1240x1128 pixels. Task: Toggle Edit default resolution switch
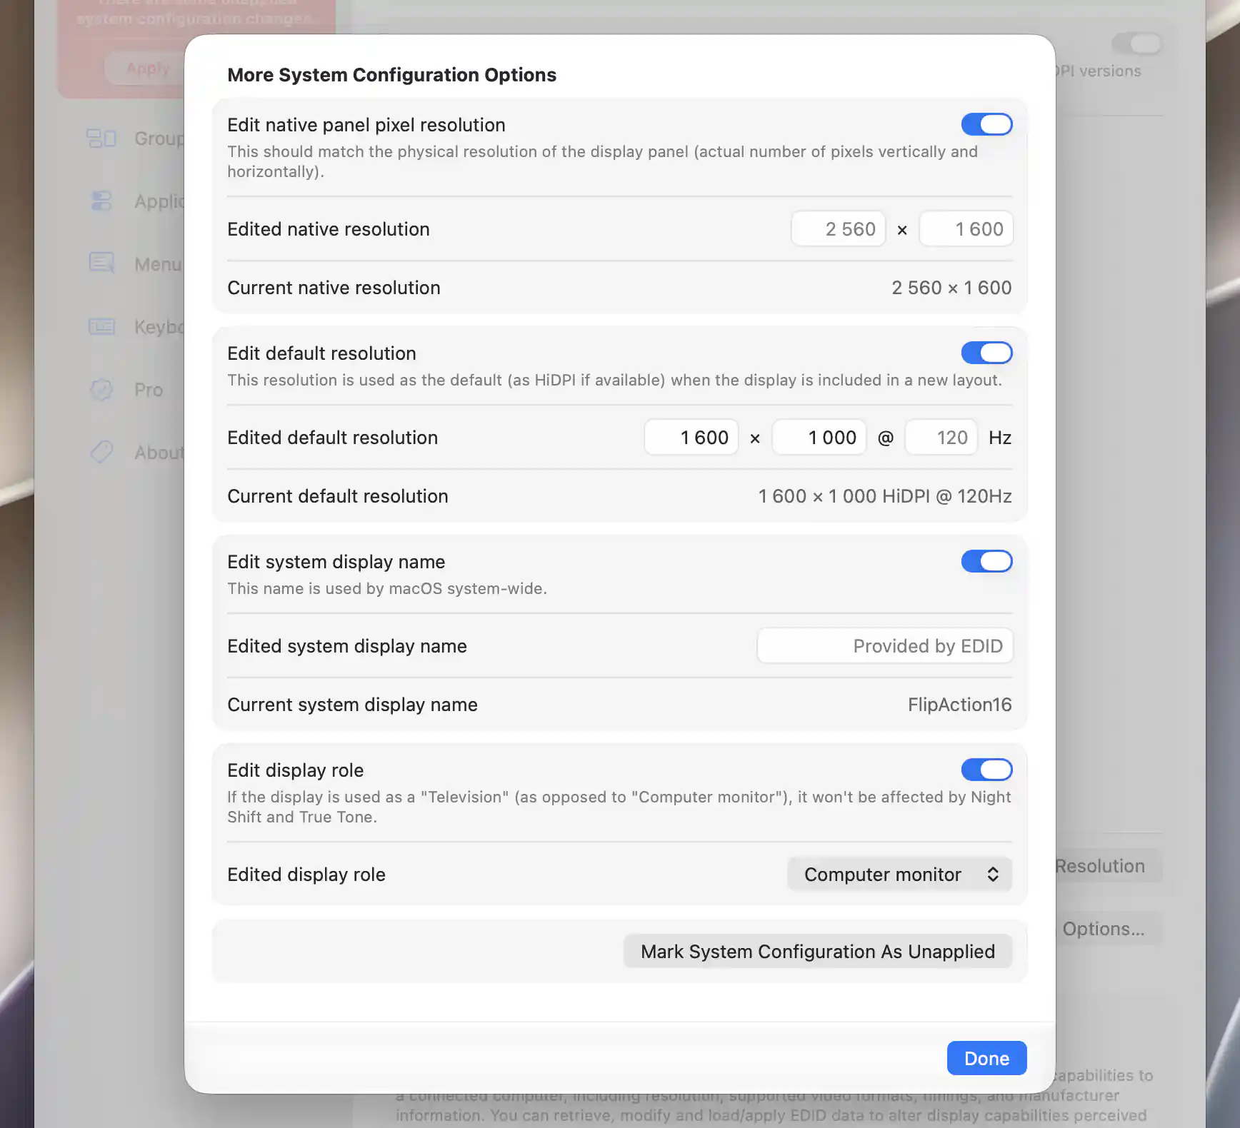(x=986, y=353)
